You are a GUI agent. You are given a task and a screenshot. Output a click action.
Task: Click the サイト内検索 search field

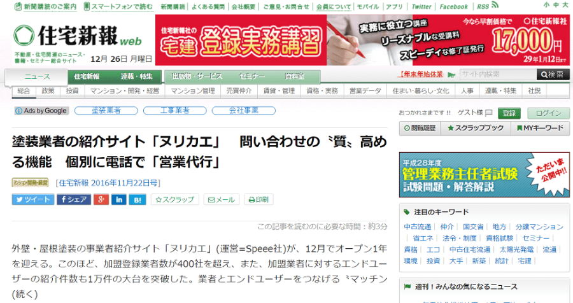point(497,74)
